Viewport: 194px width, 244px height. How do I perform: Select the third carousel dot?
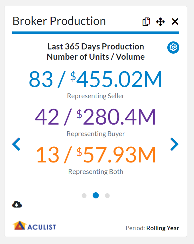107,196
